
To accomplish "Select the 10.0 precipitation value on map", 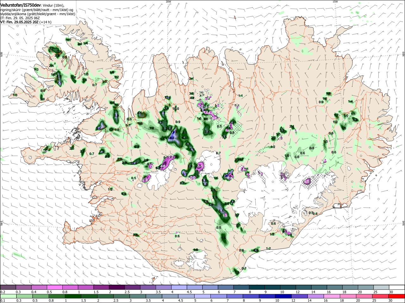I will pyautogui.click(x=176, y=109).
